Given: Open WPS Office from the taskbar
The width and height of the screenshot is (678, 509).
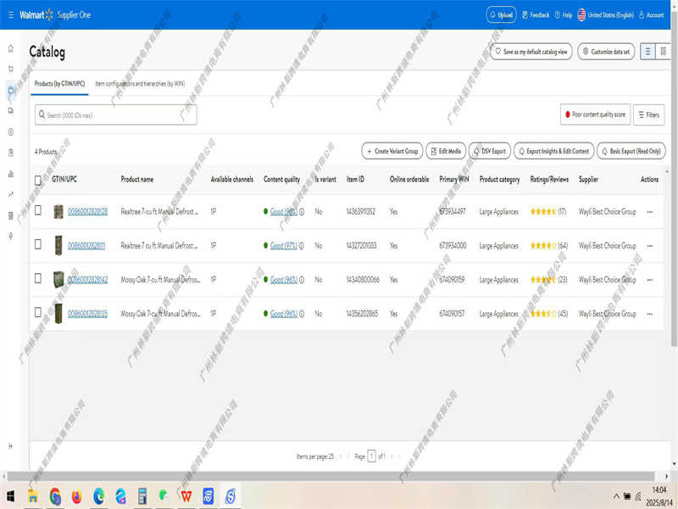Looking at the screenshot, I should [186, 496].
